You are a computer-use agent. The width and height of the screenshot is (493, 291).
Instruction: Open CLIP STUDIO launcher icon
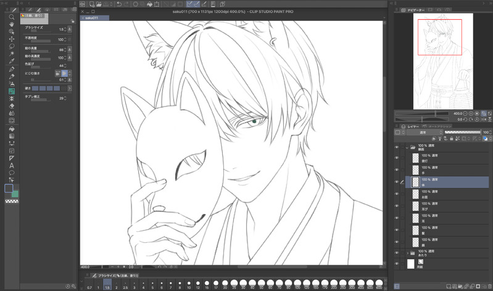83,4
